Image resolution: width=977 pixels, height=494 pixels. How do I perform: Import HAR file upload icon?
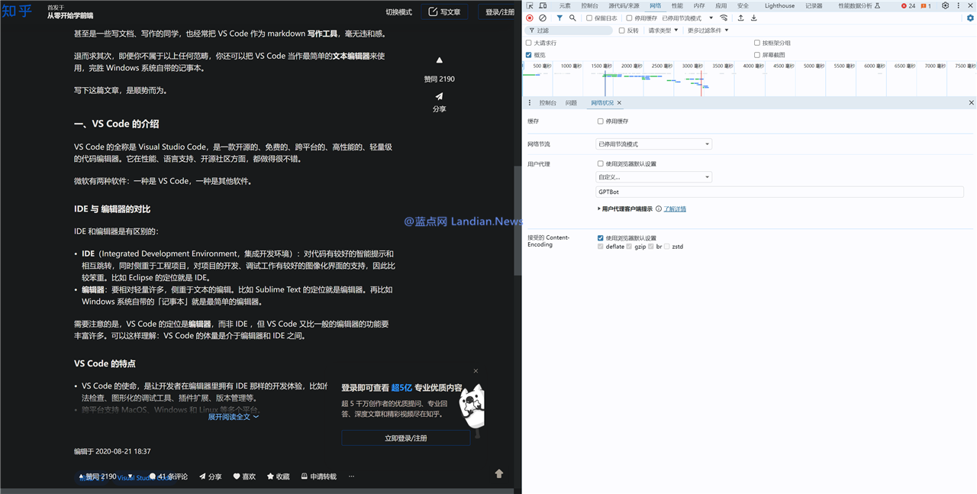(740, 18)
